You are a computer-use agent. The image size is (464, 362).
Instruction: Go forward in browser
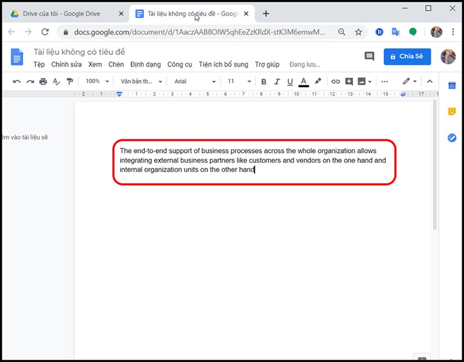[28, 32]
